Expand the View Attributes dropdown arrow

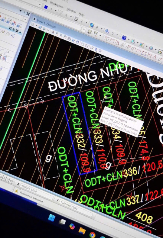click(x=36, y=25)
